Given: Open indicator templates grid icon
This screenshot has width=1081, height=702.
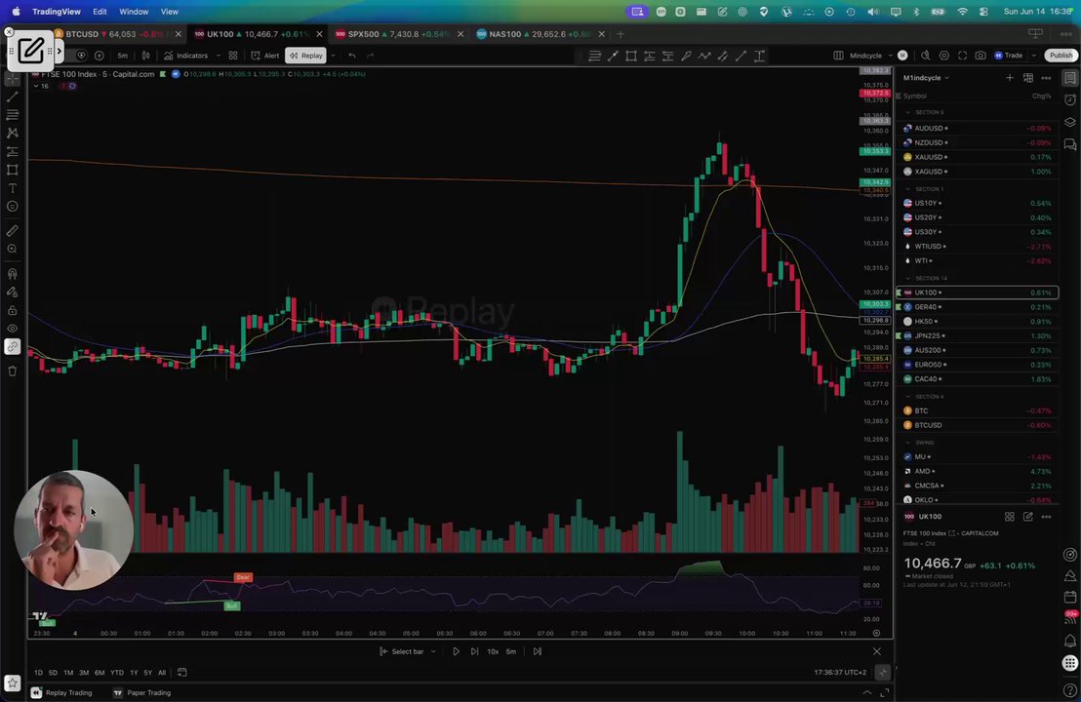Looking at the screenshot, I should tap(233, 56).
